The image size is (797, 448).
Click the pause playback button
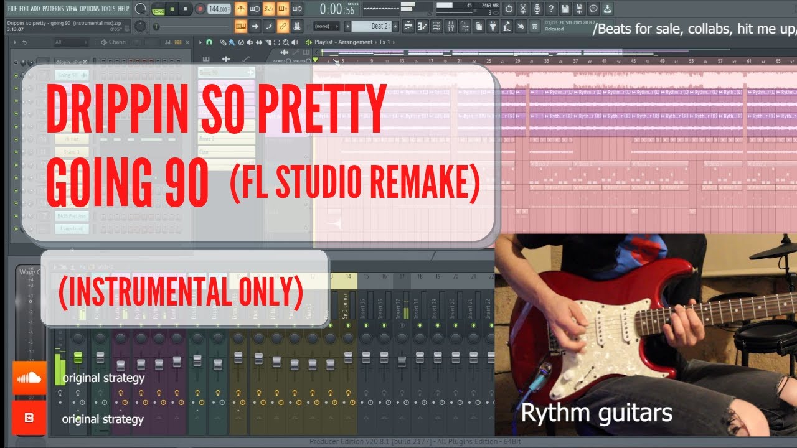point(172,9)
